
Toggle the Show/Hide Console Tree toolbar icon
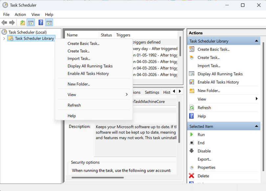tap(31, 23)
